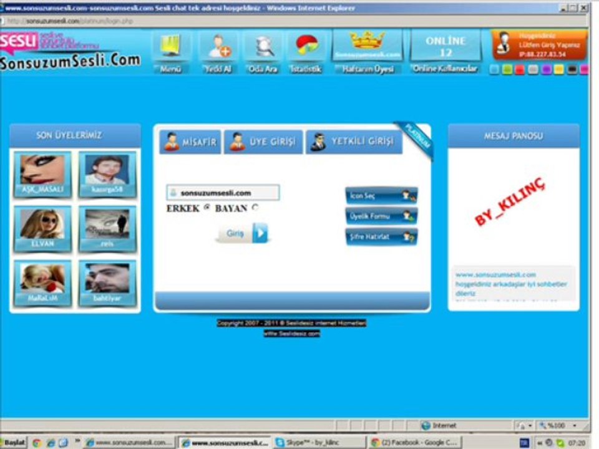Select the ERKEK radio button

(207, 207)
